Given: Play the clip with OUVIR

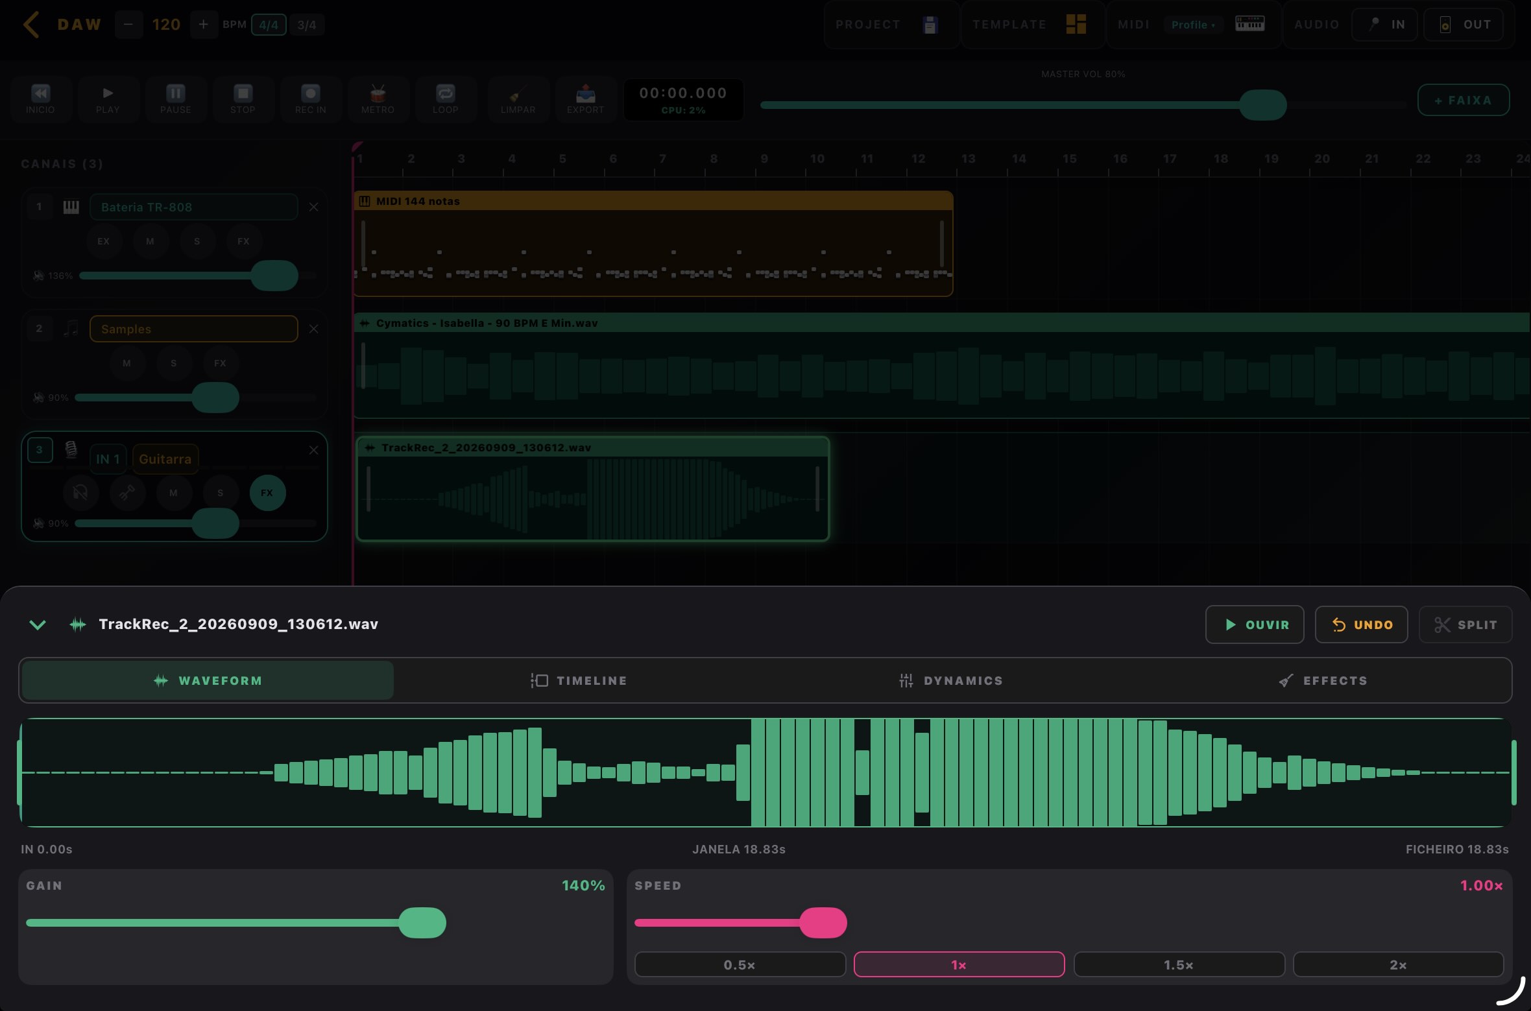Looking at the screenshot, I should 1255,624.
